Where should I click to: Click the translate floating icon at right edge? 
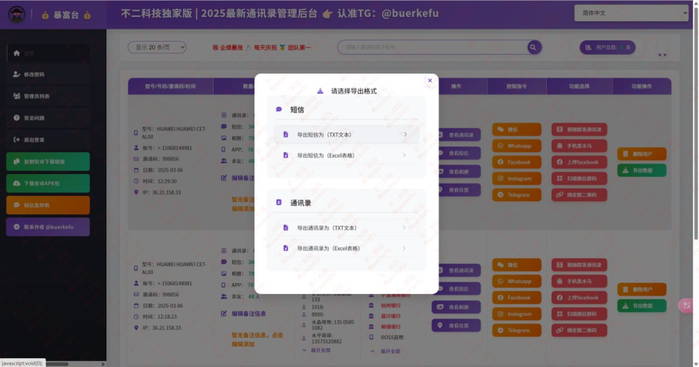[x=686, y=306]
